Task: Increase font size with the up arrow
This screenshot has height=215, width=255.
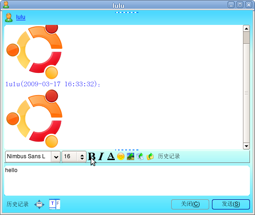Action: (x=82, y=155)
